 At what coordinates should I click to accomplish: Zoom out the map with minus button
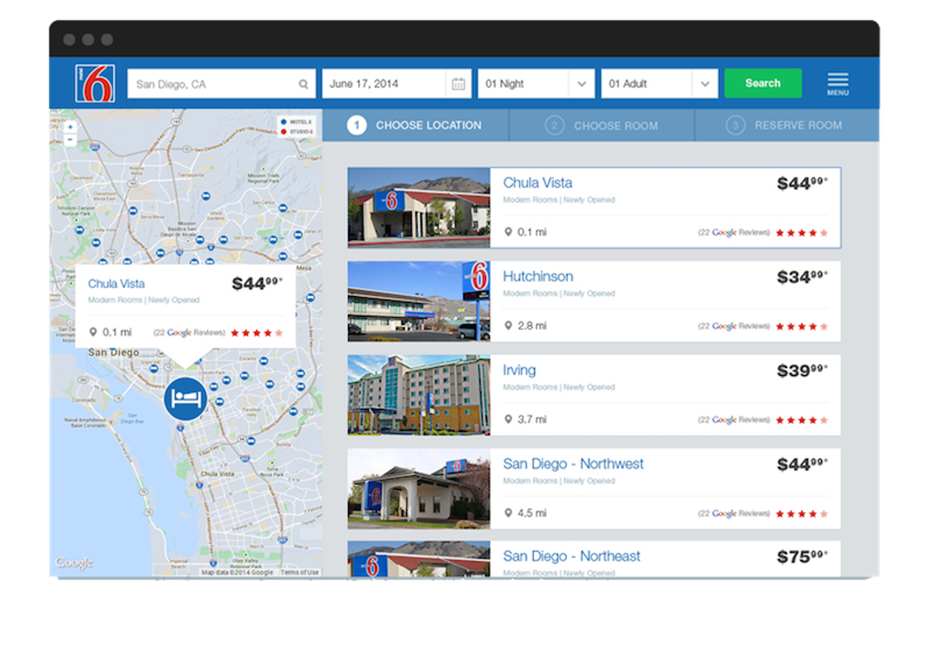[70, 140]
